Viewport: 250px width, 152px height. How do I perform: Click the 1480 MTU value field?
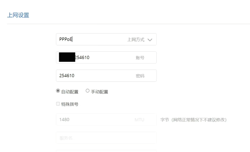tap(106, 120)
